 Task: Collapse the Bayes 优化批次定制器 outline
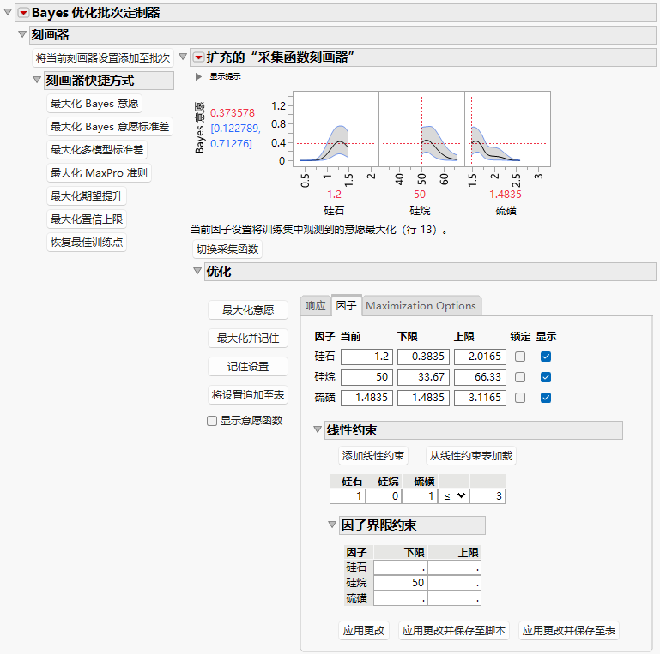coord(8,12)
